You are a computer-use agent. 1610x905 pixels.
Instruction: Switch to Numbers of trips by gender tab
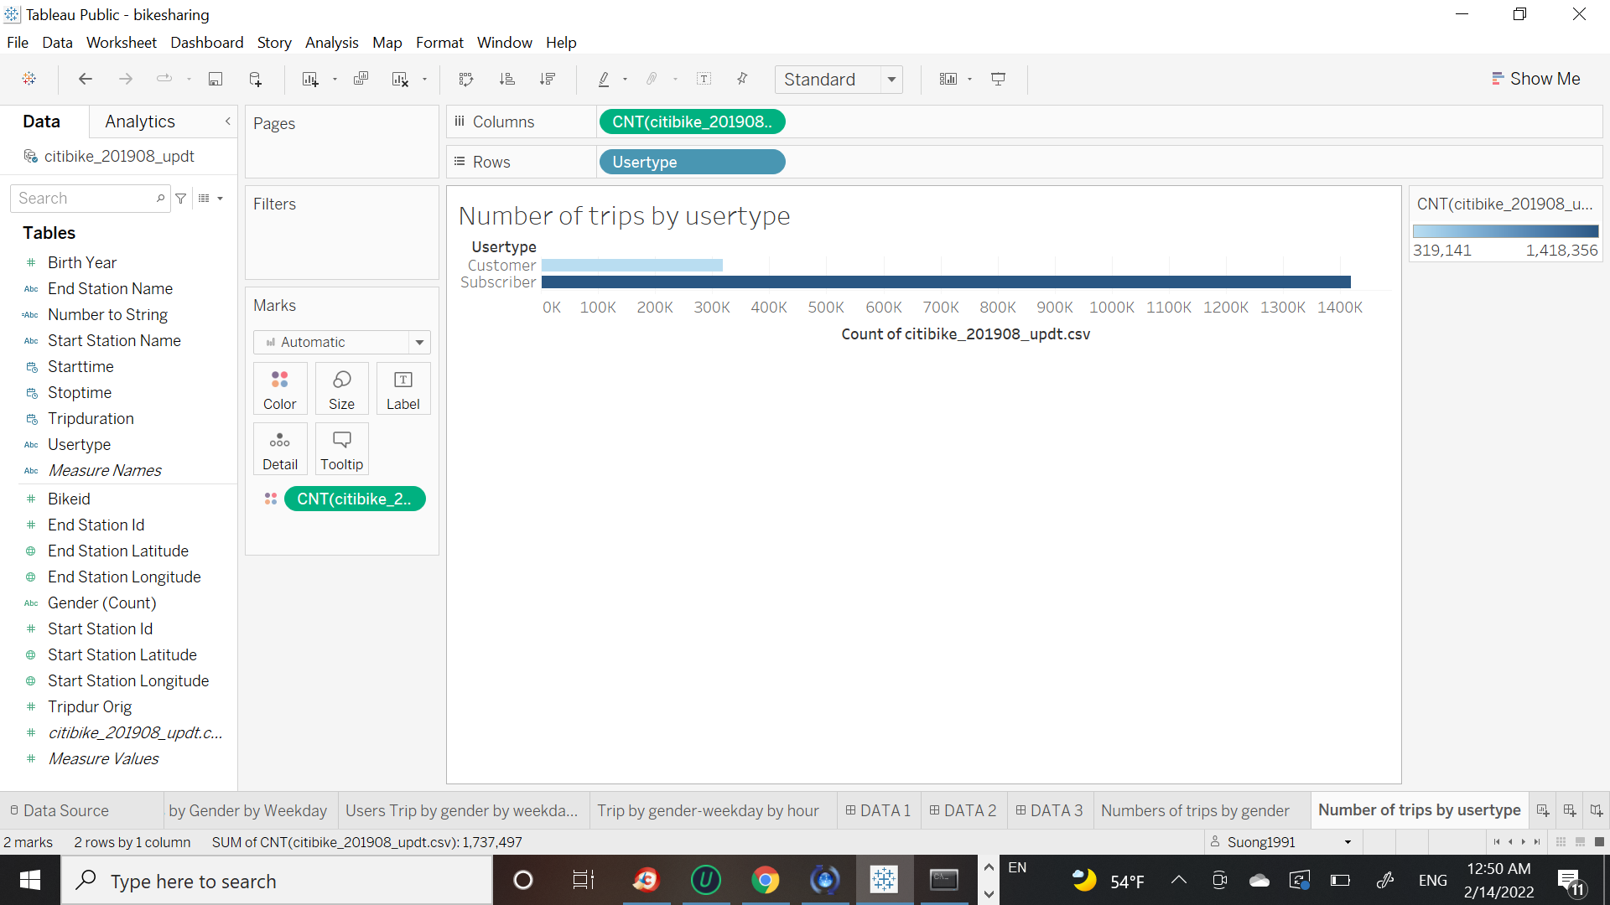(1194, 810)
